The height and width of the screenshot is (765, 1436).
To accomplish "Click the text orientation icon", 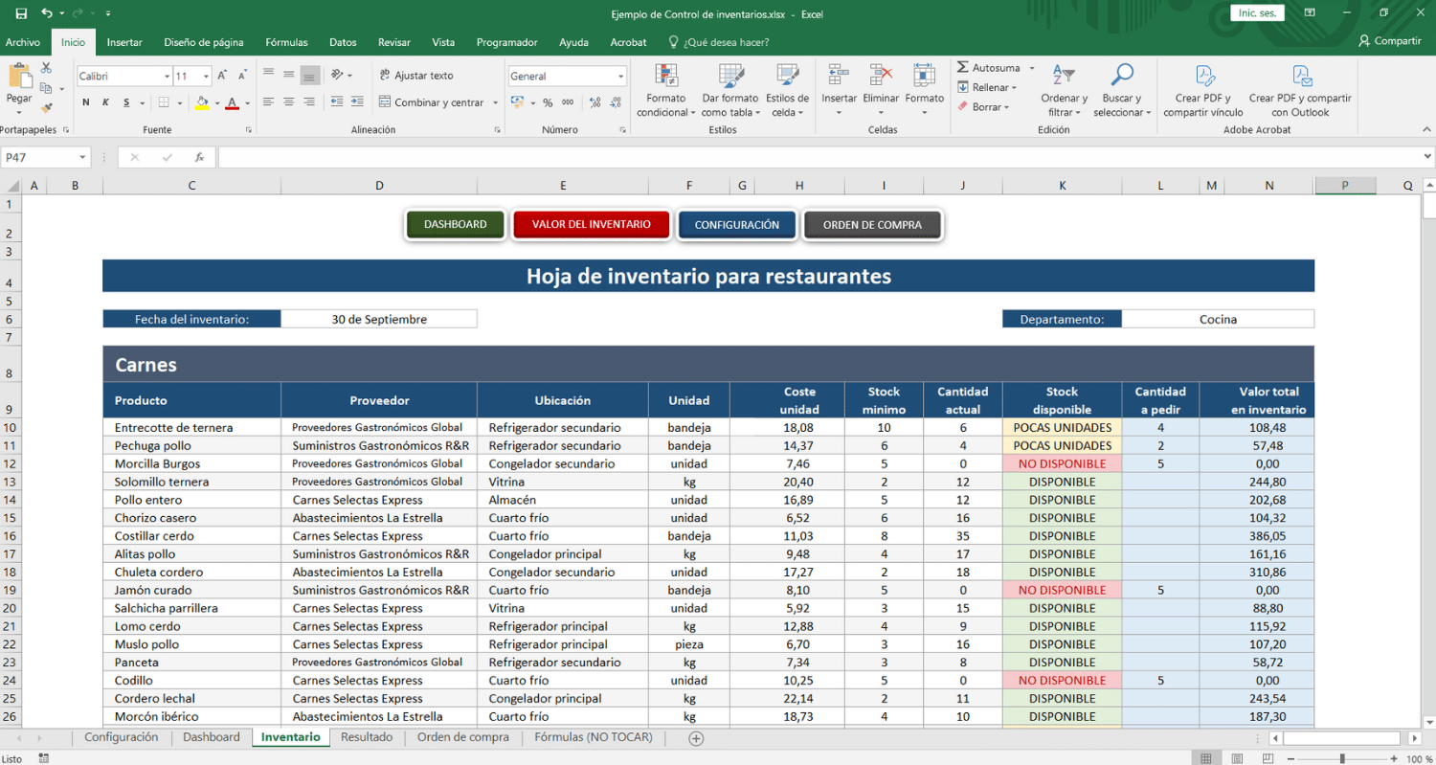I will (x=337, y=75).
